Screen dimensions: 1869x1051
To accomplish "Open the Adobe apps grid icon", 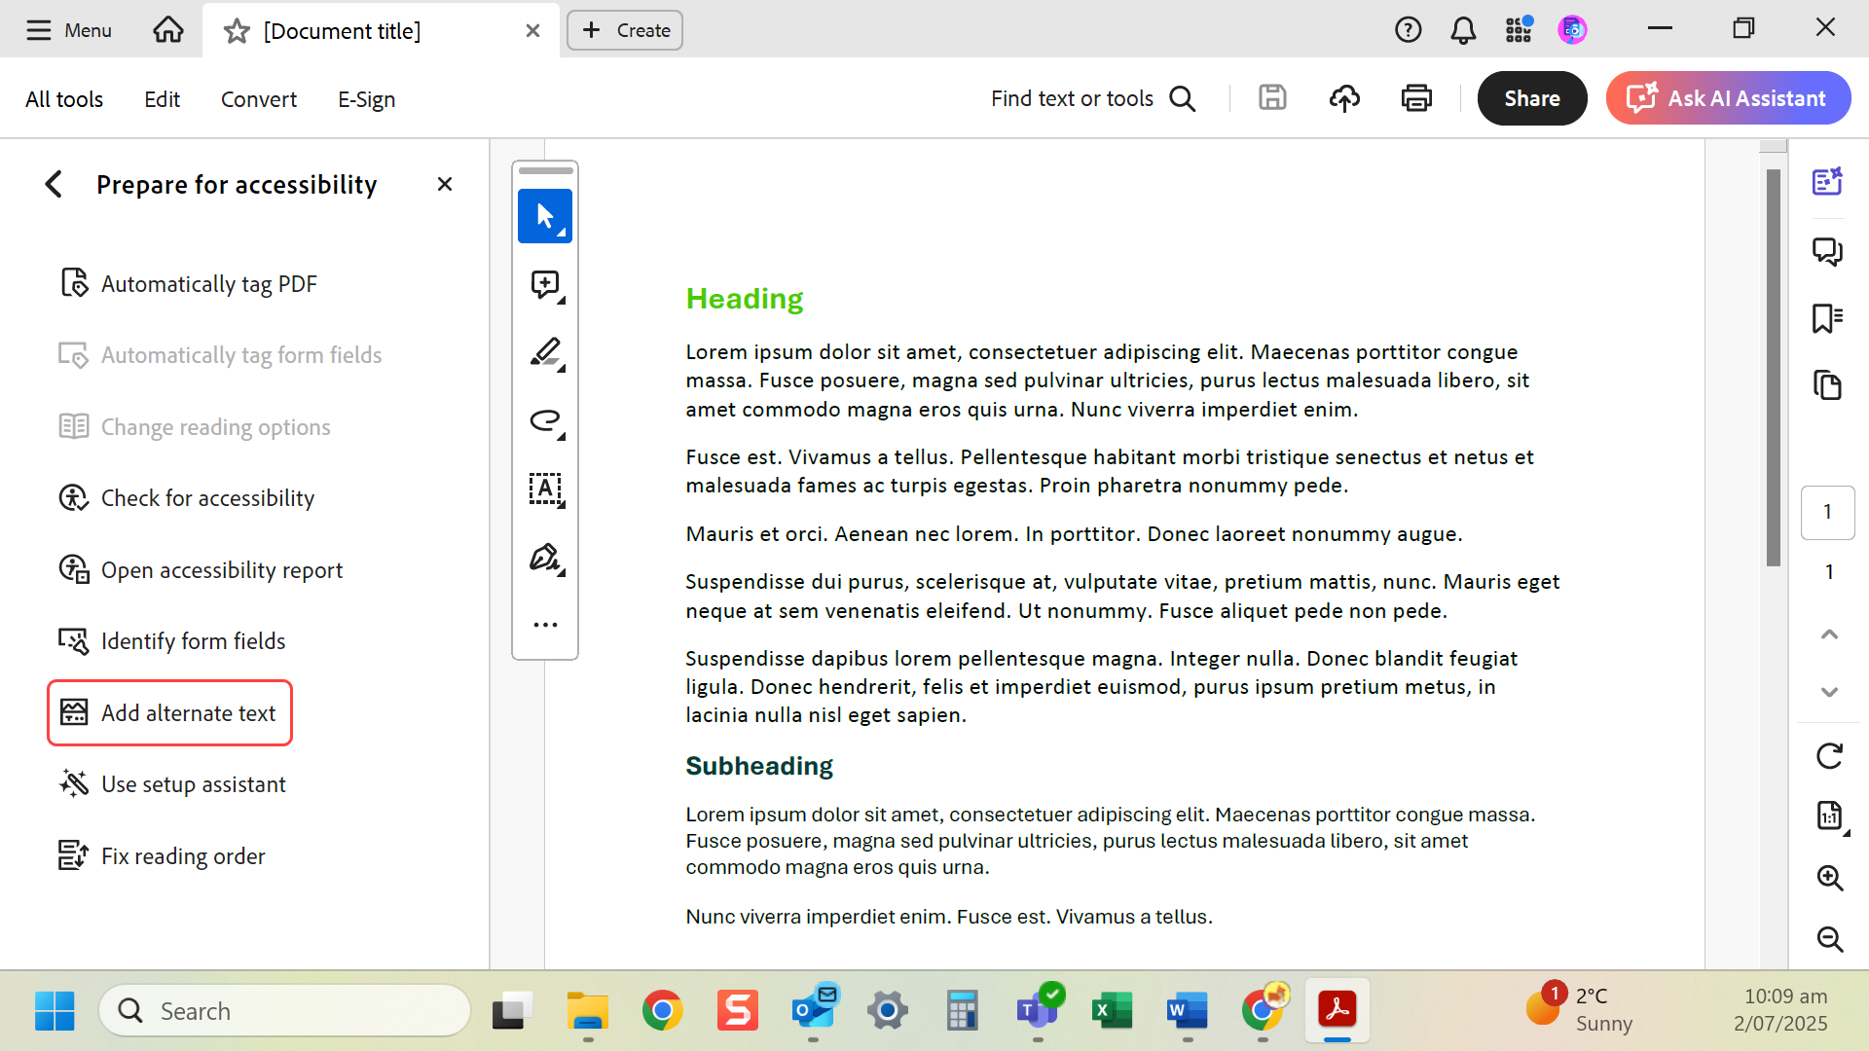I will [x=1519, y=30].
